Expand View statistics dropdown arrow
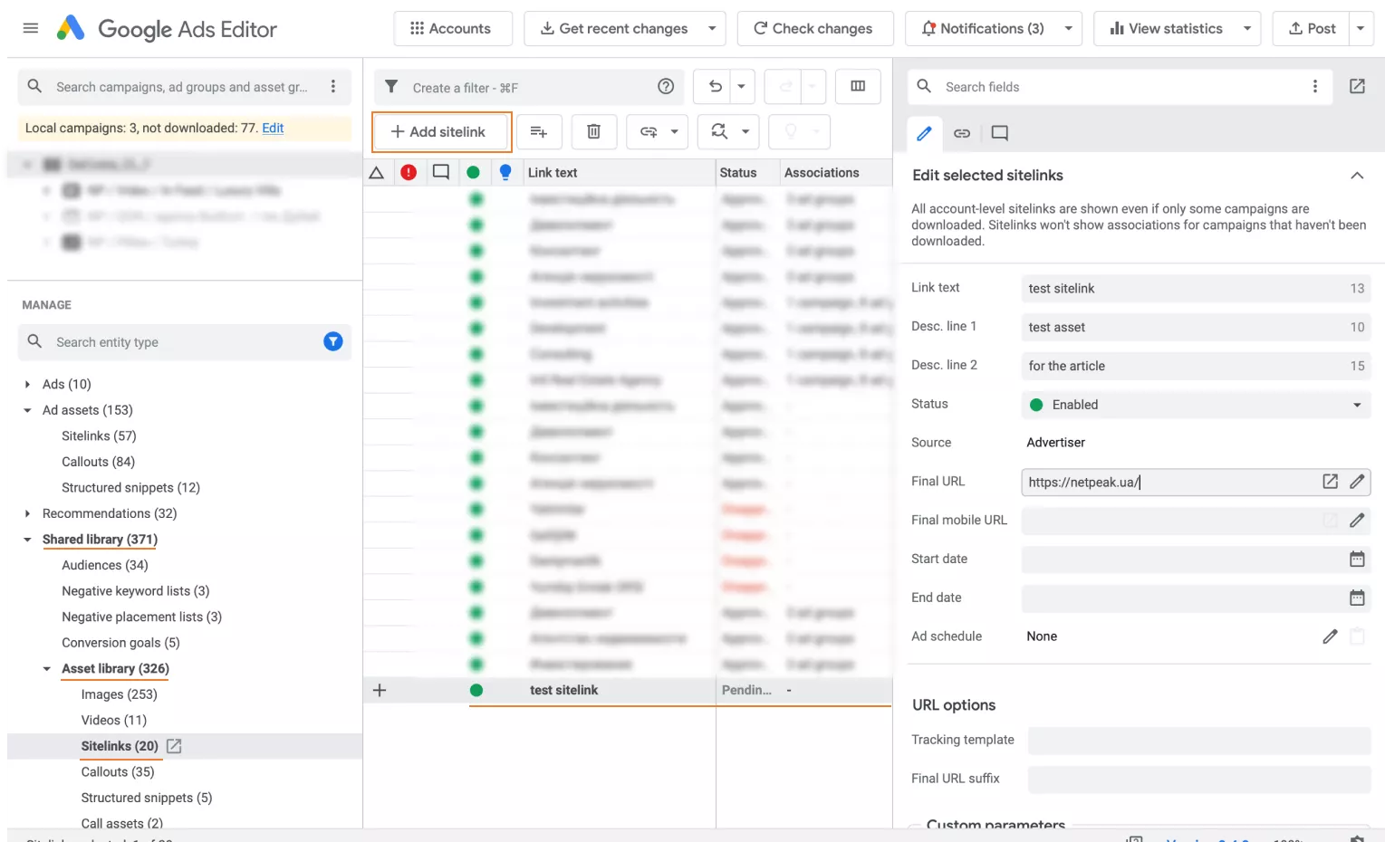This screenshot has height=842, width=1385. click(1247, 28)
